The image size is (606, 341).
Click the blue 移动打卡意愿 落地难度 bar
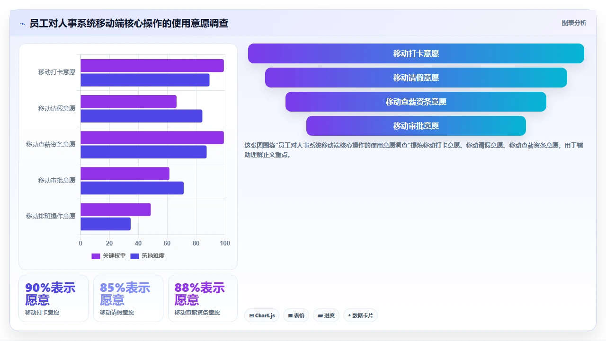coord(145,80)
